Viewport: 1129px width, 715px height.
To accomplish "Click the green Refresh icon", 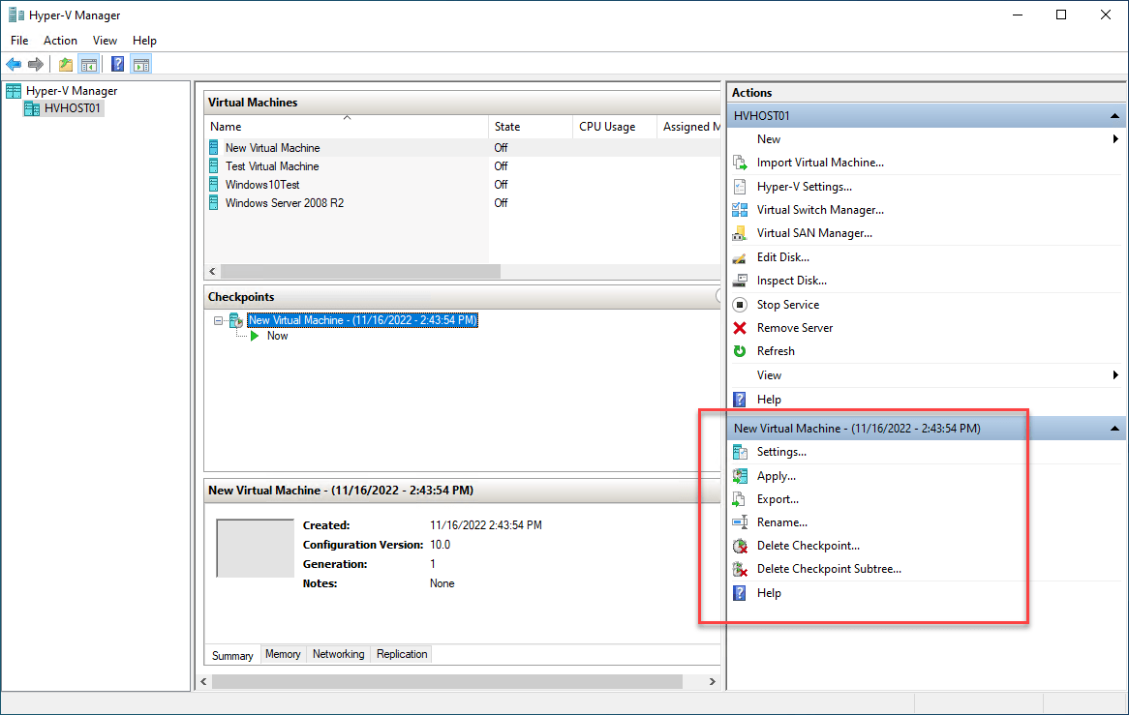I will coord(740,351).
